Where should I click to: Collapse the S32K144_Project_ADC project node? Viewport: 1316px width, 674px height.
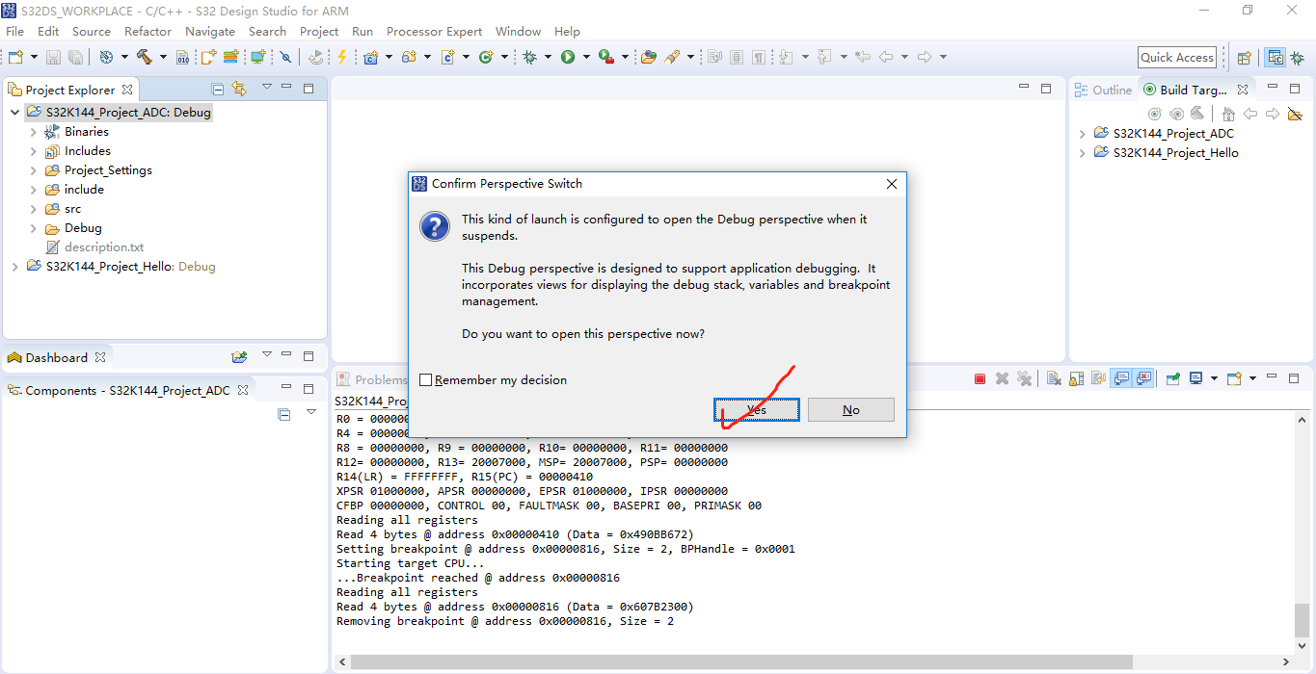point(14,113)
